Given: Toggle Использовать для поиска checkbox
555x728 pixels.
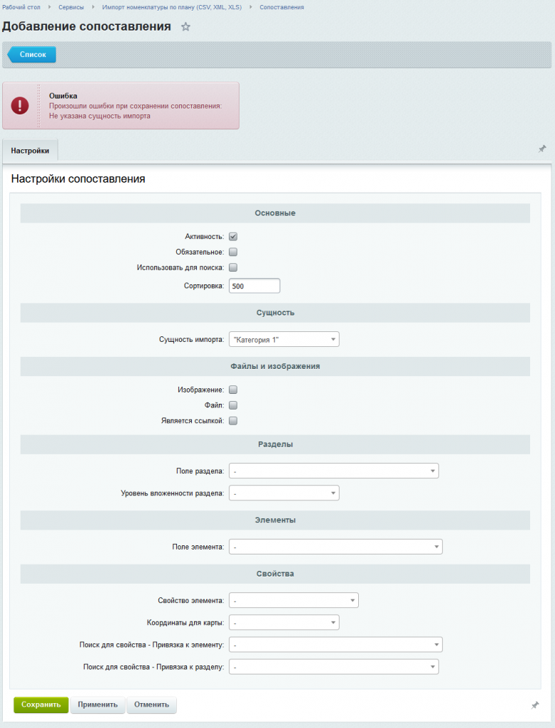Looking at the screenshot, I should click(233, 267).
